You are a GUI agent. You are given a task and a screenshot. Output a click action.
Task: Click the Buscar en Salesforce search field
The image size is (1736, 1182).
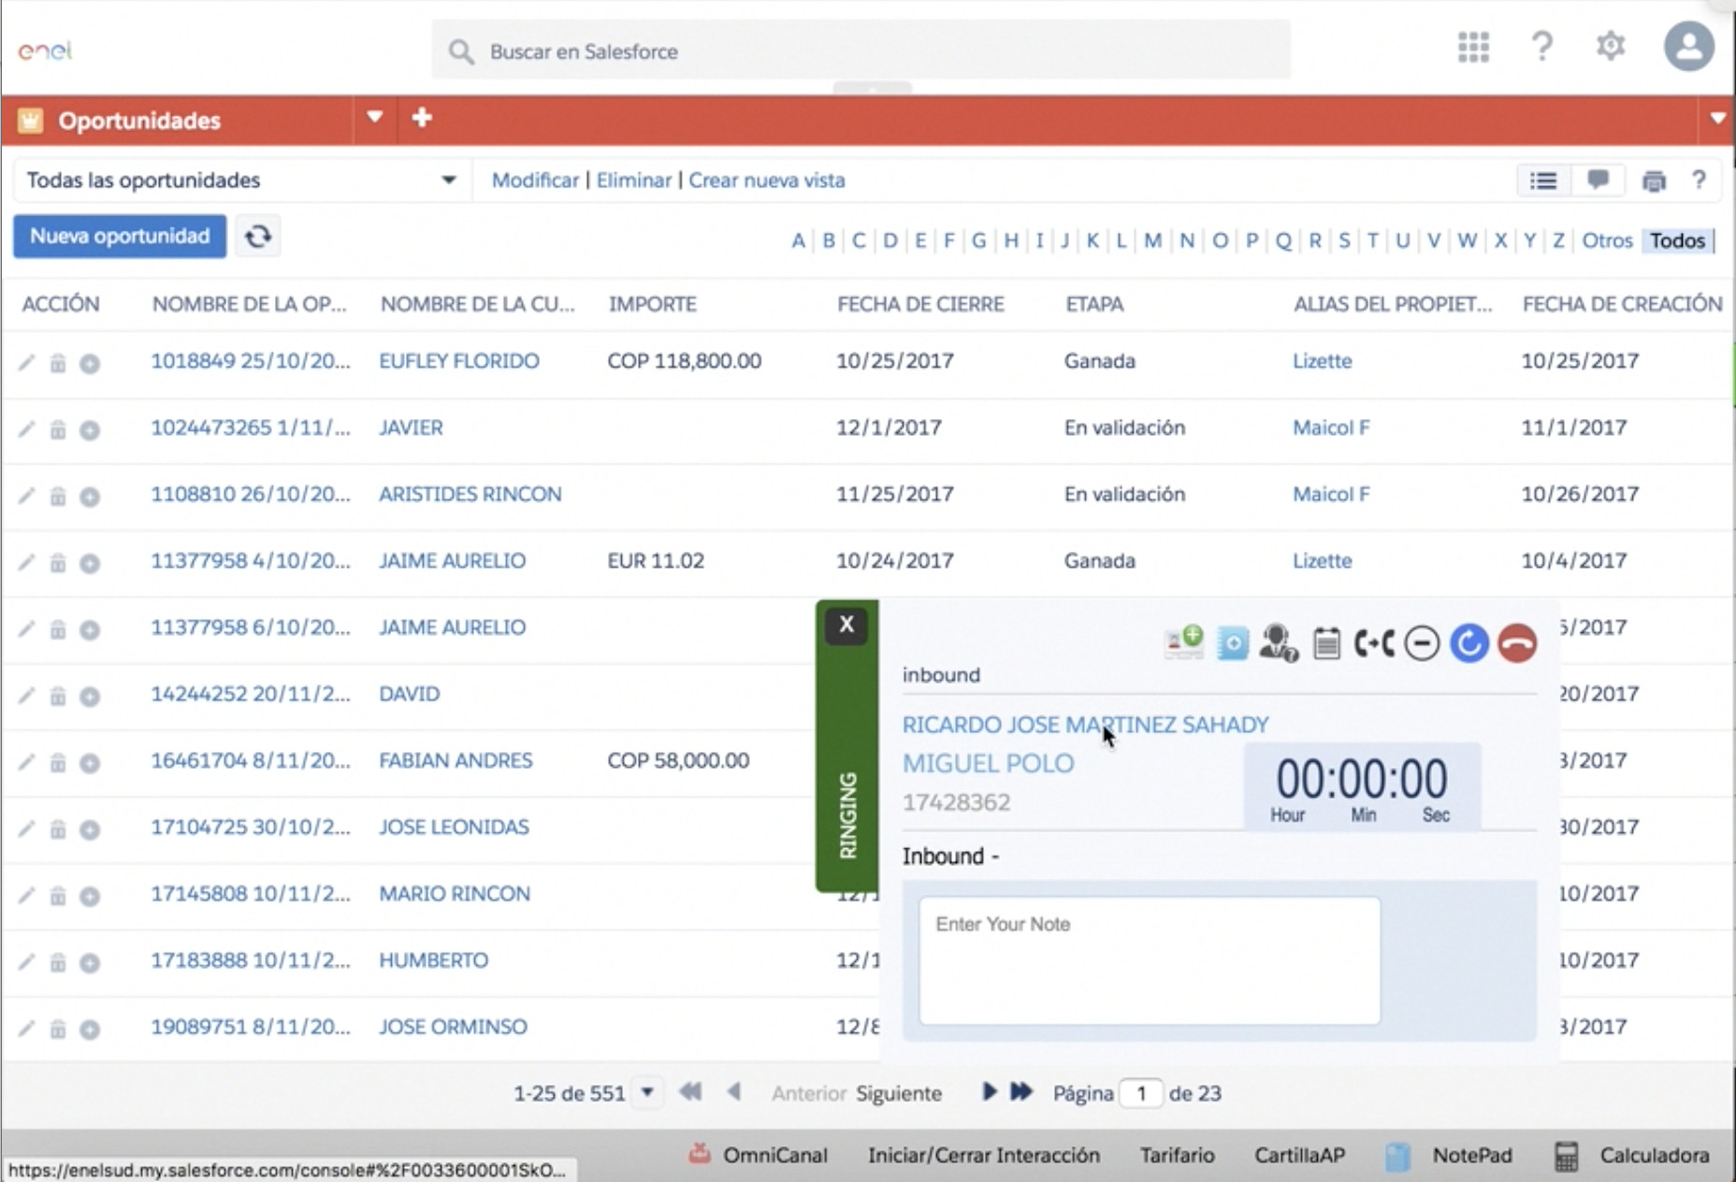(x=861, y=51)
